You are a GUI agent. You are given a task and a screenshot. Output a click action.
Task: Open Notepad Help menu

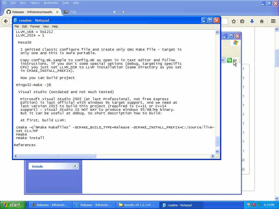tap(55, 26)
